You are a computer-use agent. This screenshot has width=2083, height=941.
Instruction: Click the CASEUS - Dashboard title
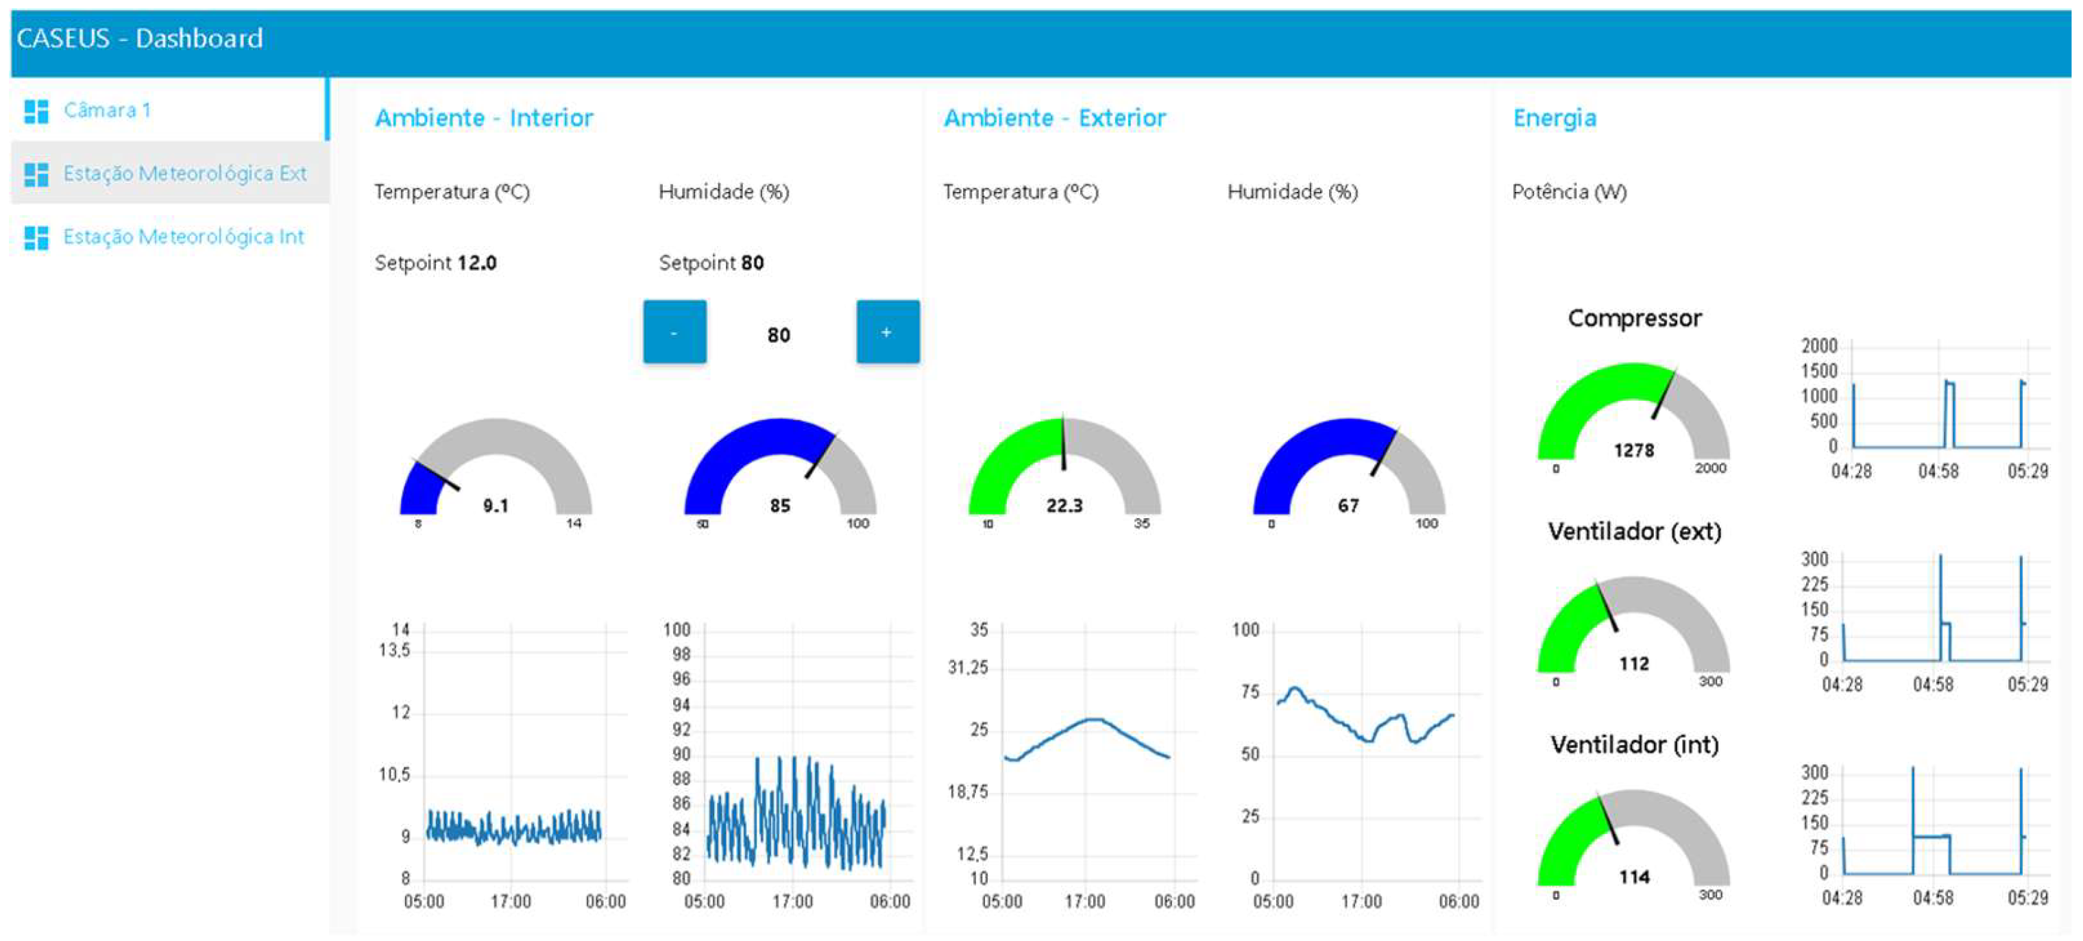140,38
